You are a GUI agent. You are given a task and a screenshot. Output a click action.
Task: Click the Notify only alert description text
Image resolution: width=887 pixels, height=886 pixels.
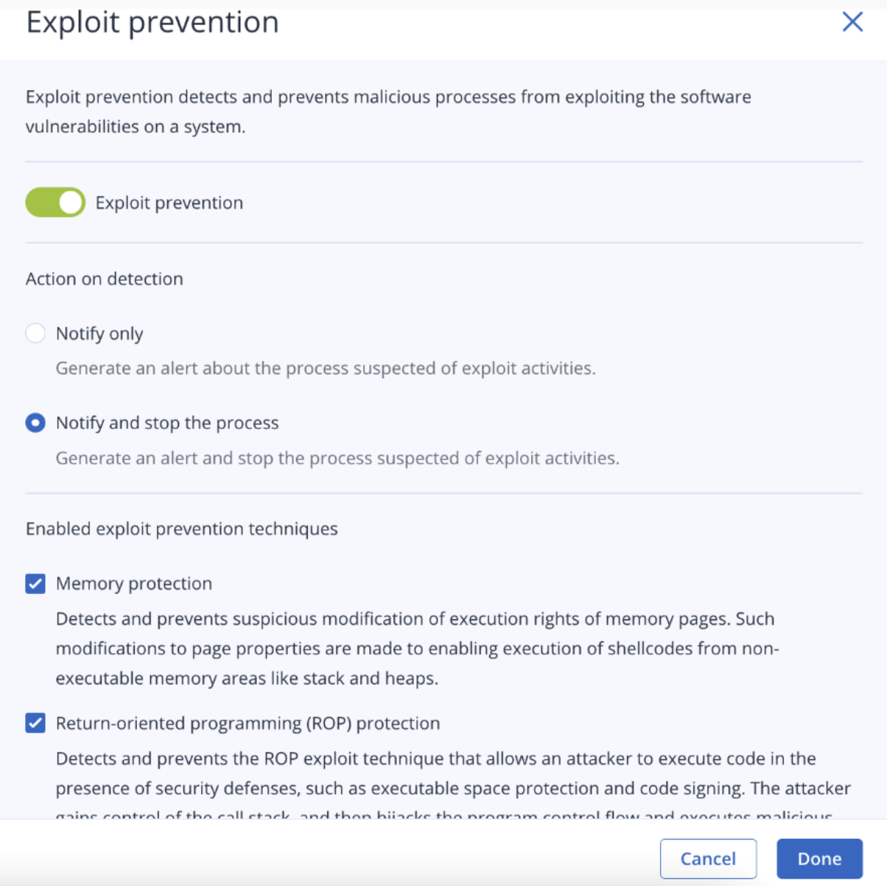click(x=326, y=369)
